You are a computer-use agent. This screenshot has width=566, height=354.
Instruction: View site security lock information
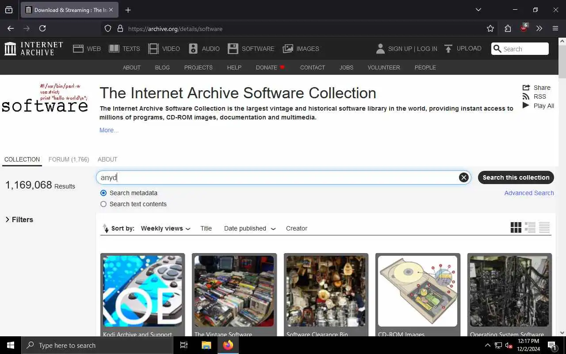(120, 29)
